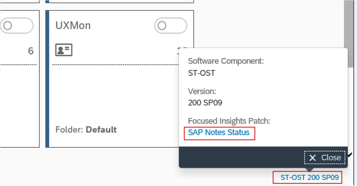Click the ST-OST 200 SP09 version link
357x186 pixels.
(309, 177)
